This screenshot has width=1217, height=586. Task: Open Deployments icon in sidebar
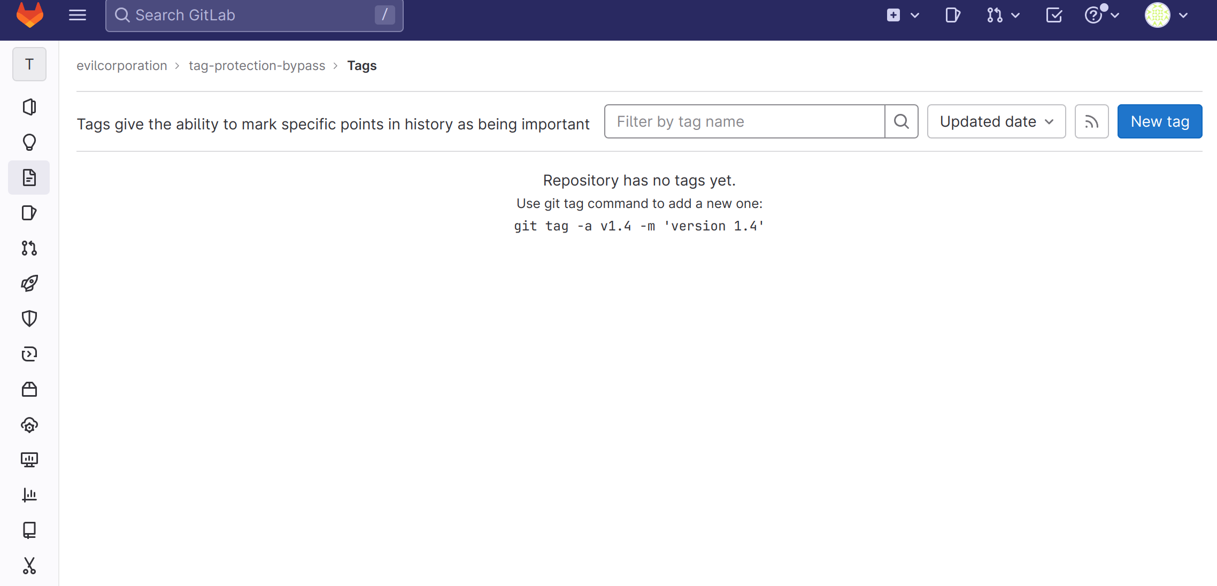29,354
